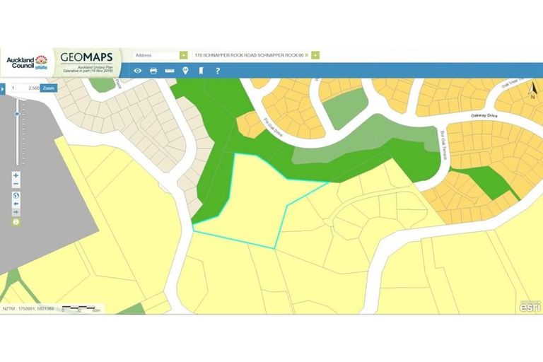This screenshot has width=543, height=362.
Task: Go to next map extent arrow
Action: [16, 213]
